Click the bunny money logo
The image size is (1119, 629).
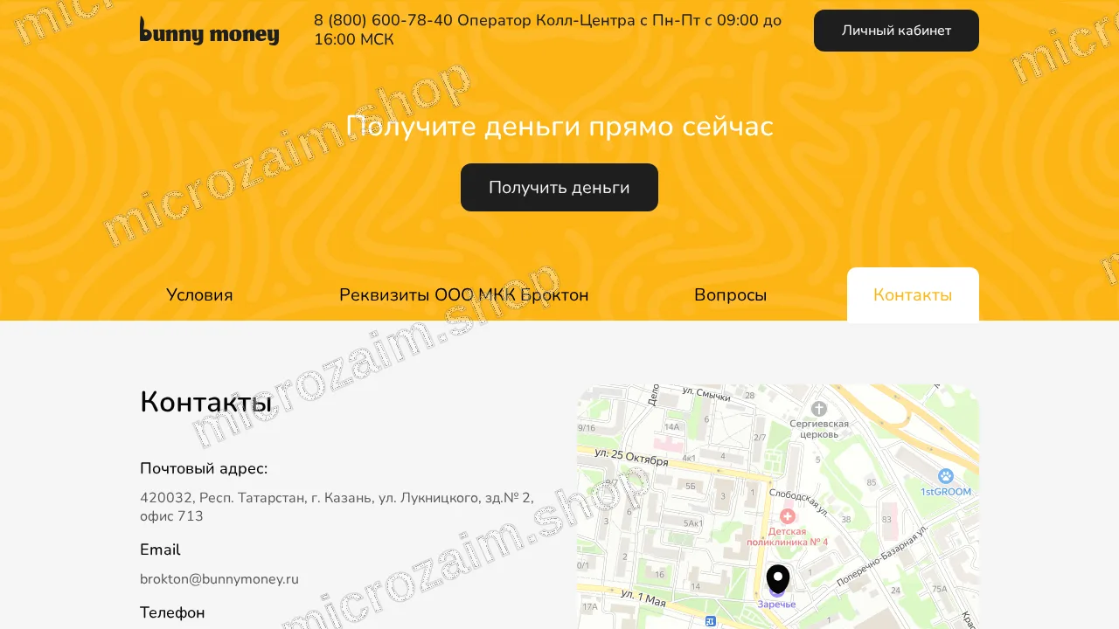click(209, 31)
